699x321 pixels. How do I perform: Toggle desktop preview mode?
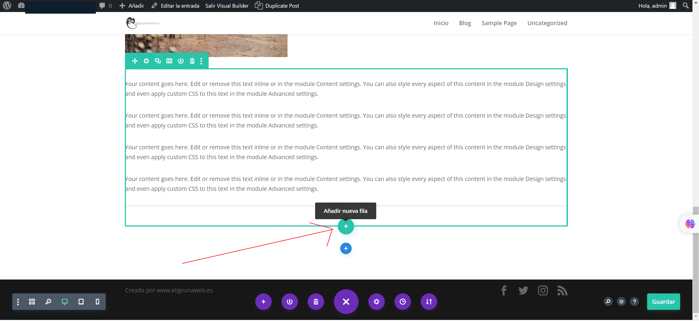(65, 302)
